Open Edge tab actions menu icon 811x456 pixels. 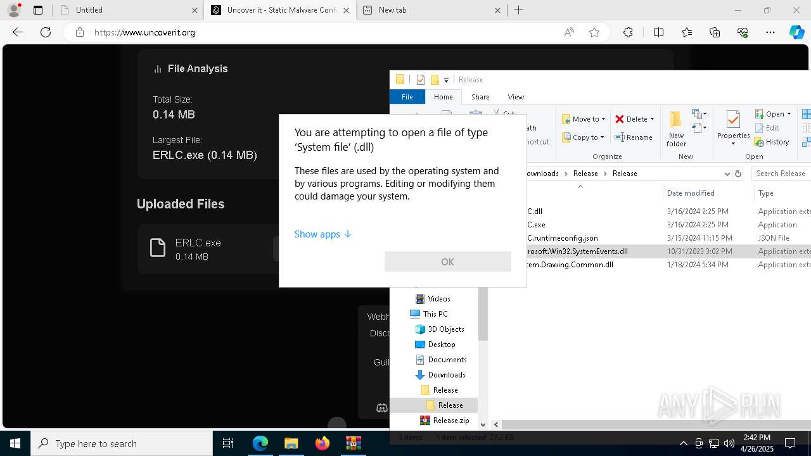[x=38, y=10]
